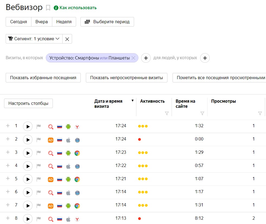Click AD traffic source icon in visit 7
Image resolution: width=266 pixels, height=224 pixels.
(x=51, y=206)
